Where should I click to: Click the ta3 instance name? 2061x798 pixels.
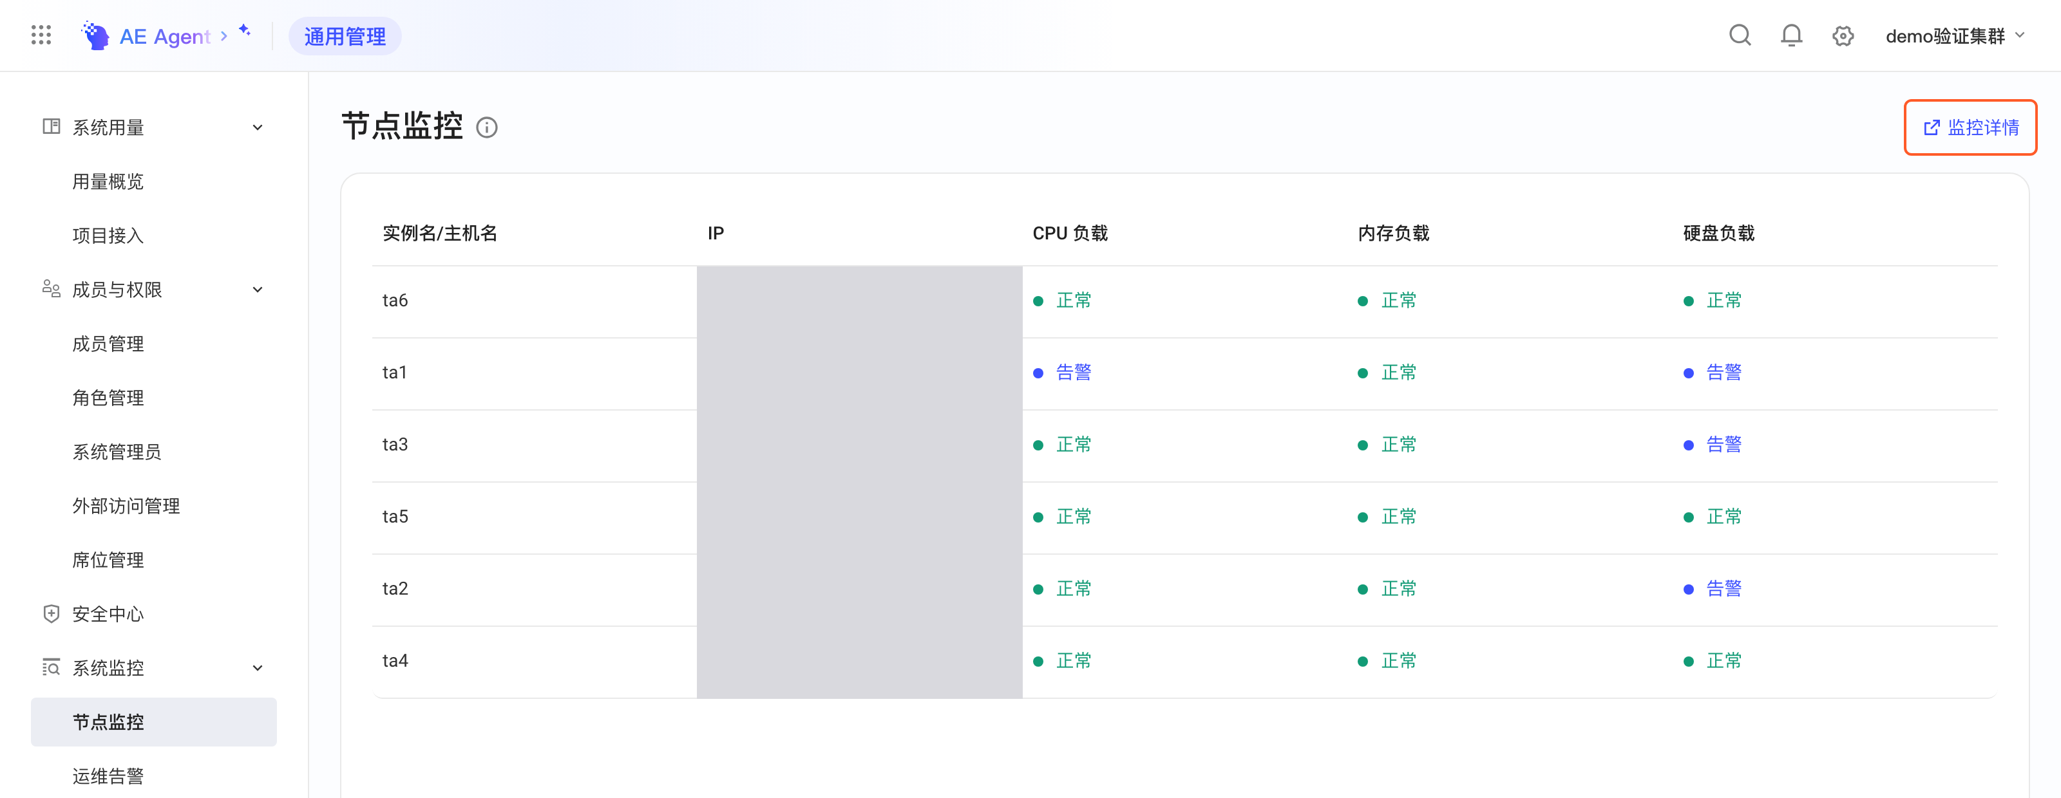[x=395, y=444]
